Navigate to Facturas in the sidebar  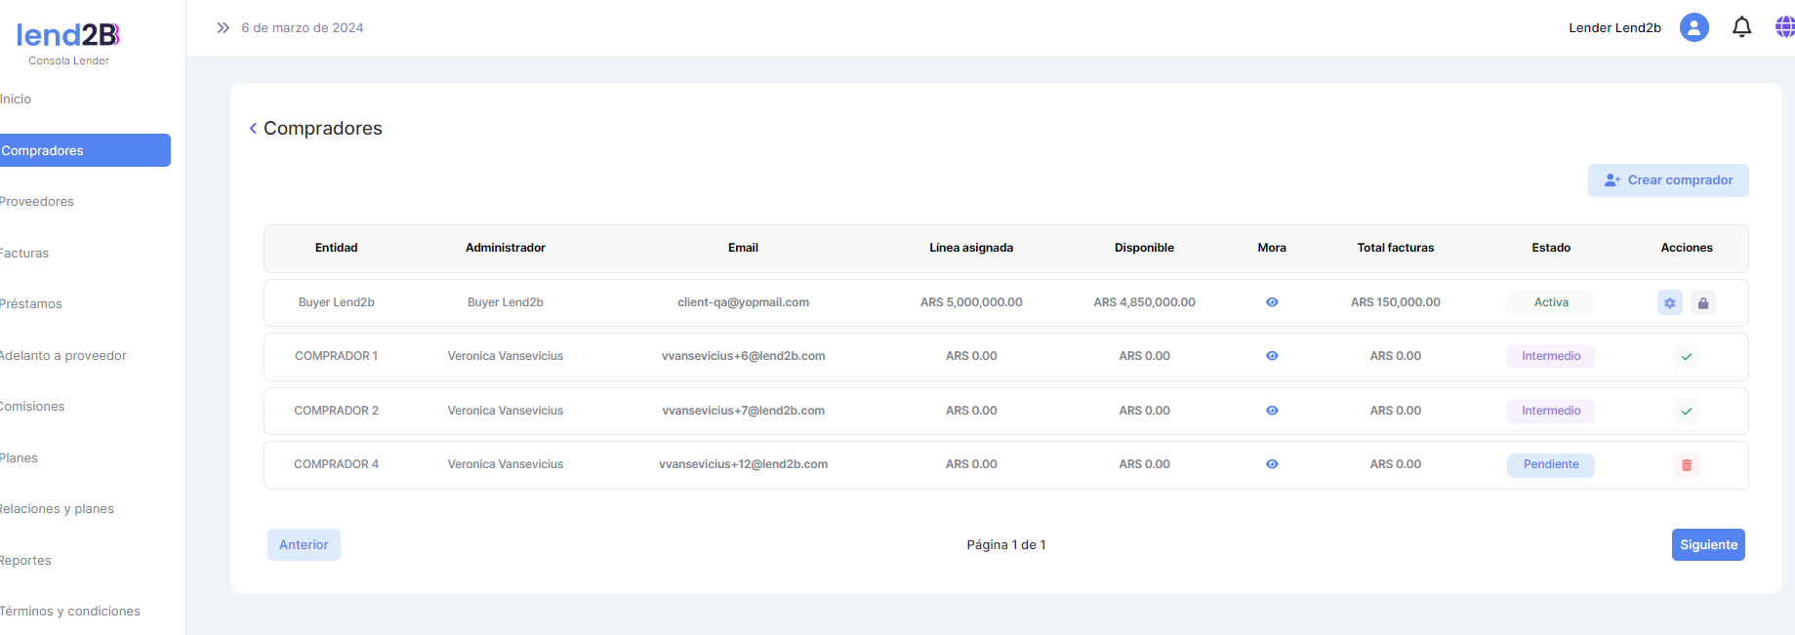24,254
